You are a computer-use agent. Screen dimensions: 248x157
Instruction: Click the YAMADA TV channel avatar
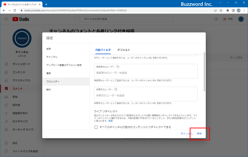22,38
